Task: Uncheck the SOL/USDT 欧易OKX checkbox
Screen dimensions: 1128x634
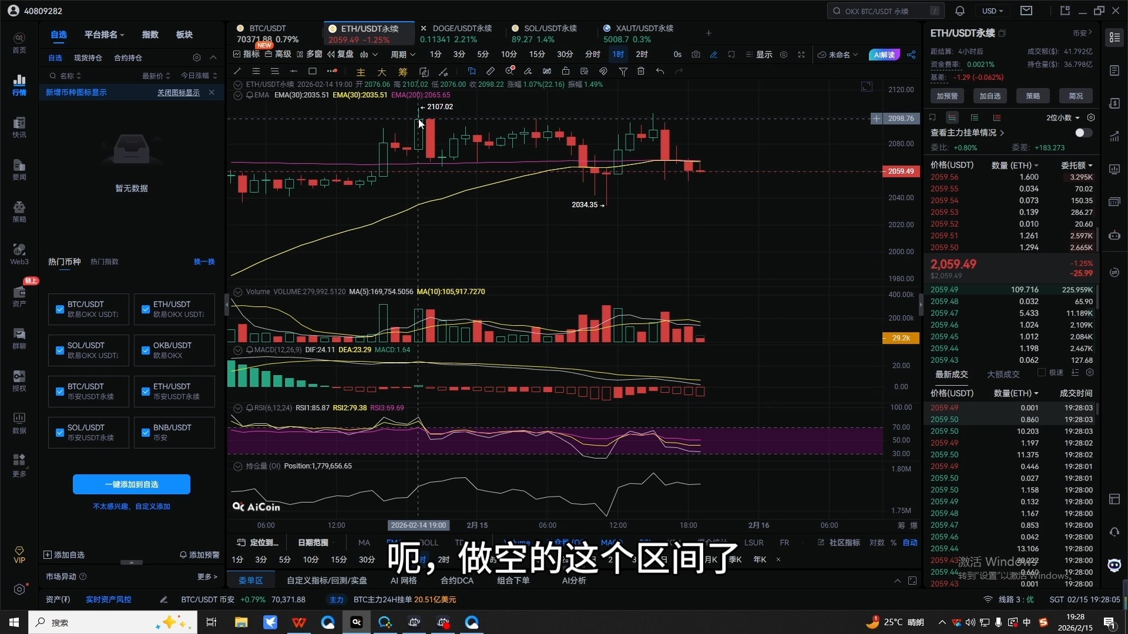Action: (x=59, y=350)
